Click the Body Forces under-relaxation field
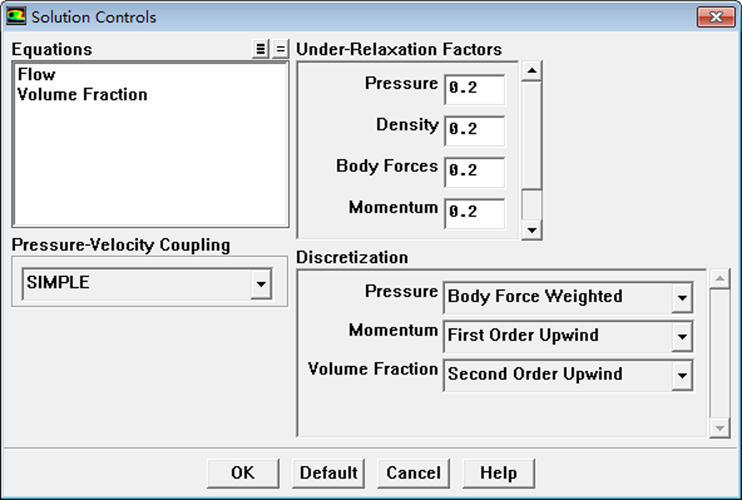The width and height of the screenshot is (742, 500). point(474,171)
